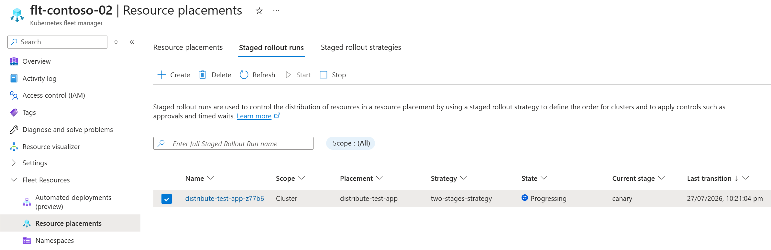Click the Progressing state text

(x=548, y=198)
